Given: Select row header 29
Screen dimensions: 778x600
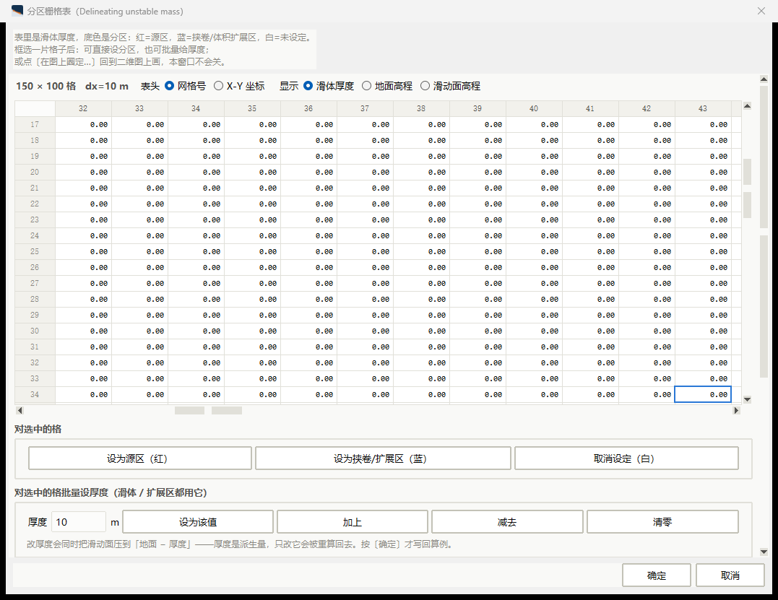Looking at the screenshot, I should 35,315.
